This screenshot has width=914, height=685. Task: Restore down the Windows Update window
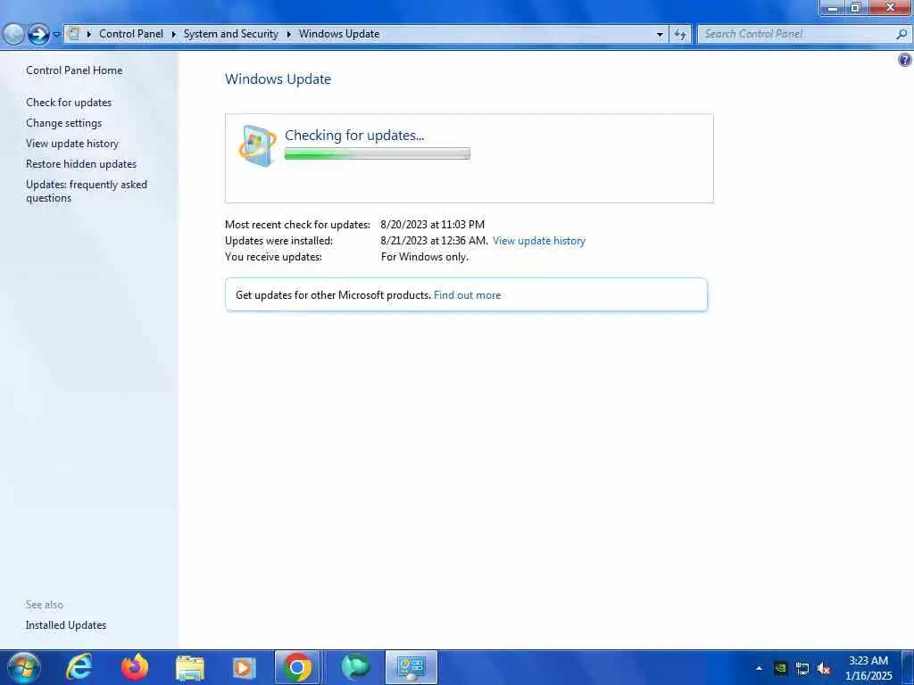[856, 7]
